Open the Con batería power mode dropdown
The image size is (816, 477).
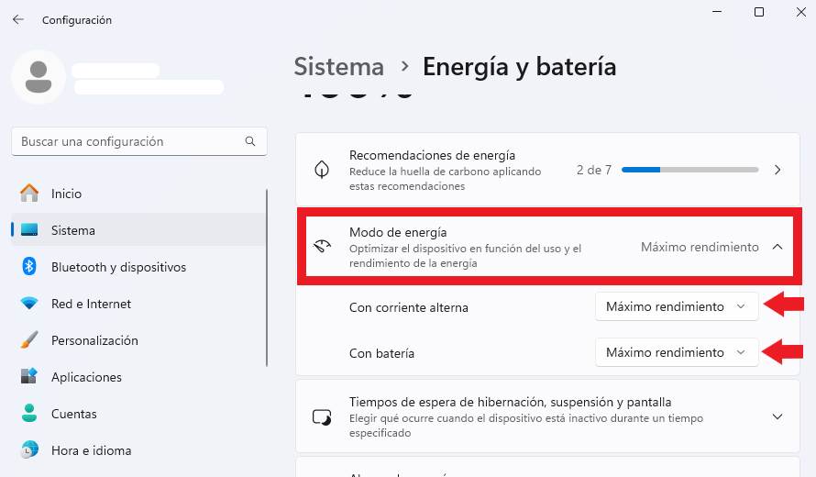point(677,352)
